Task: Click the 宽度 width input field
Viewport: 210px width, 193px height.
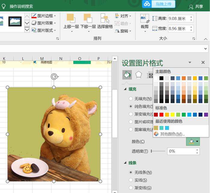Action: tap(179, 29)
